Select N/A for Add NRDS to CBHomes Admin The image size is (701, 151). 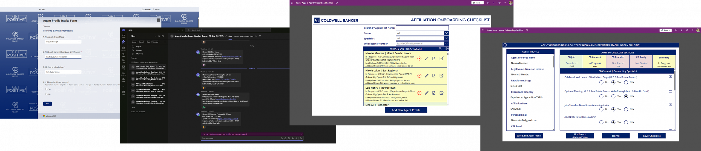click(626, 122)
